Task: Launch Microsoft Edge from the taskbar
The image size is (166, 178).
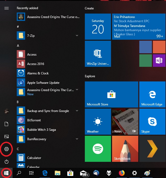Action: pos(45,173)
